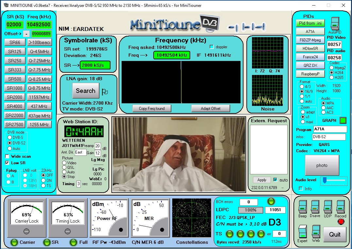The width and height of the screenshot is (352, 249).
Task: Choose DVB-S mode radio button
Action: click(10, 137)
